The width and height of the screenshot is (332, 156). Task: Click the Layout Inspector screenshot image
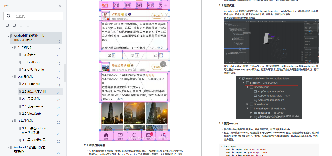click(x=272, y=42)
